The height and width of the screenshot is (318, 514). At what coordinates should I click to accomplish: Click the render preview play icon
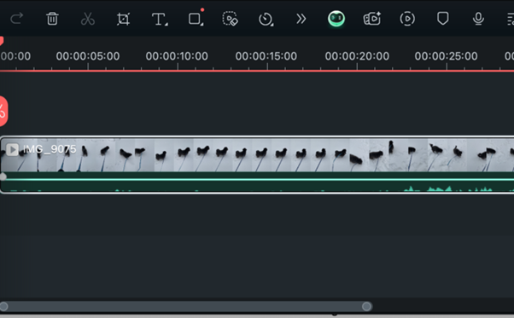pyautogui.click(x=407, y=19)
